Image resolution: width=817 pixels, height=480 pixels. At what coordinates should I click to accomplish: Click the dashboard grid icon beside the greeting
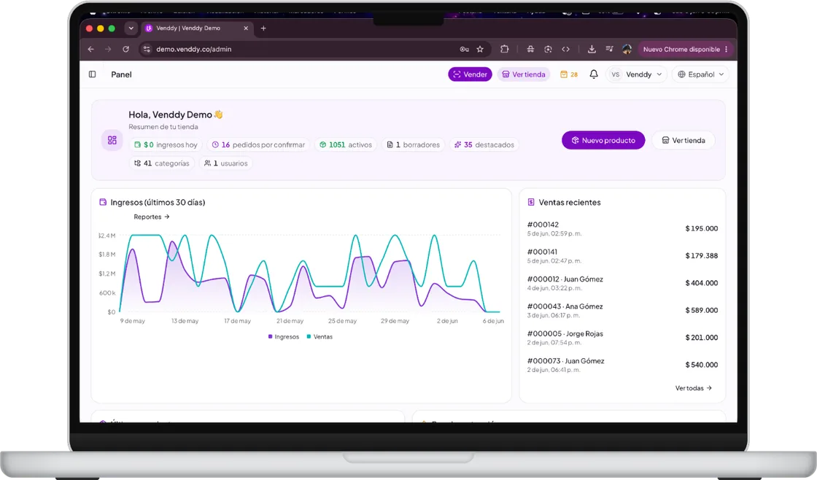pos(112,140)
